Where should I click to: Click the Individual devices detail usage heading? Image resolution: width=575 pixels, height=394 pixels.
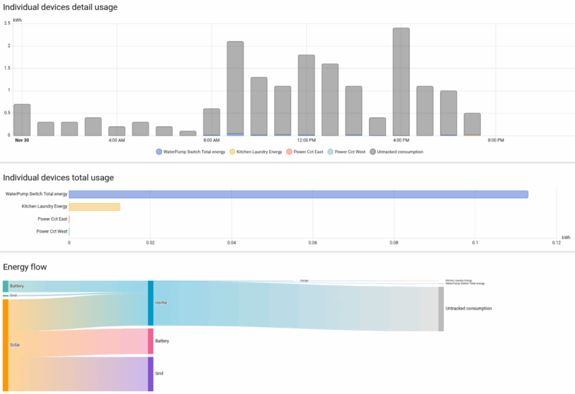coord(60,7)
